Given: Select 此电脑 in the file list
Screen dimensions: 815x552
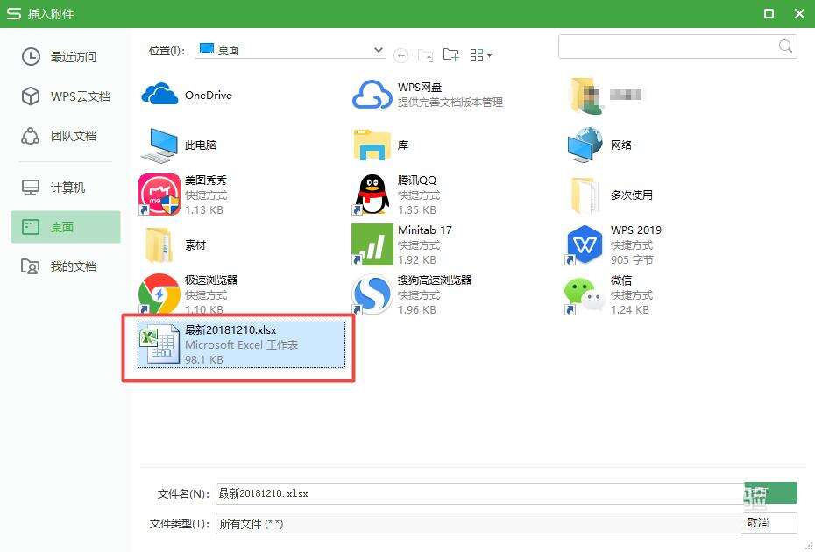Looking at the screenshot, I should (179, 145).
